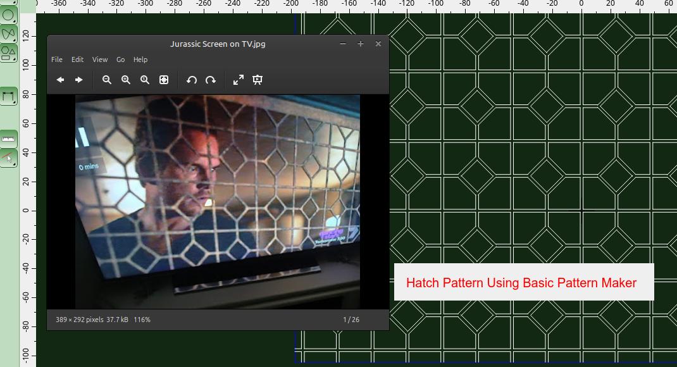The height and width of the screenshot is (367, 677).
Task: Go to the next image
Action: coord(79,80)
